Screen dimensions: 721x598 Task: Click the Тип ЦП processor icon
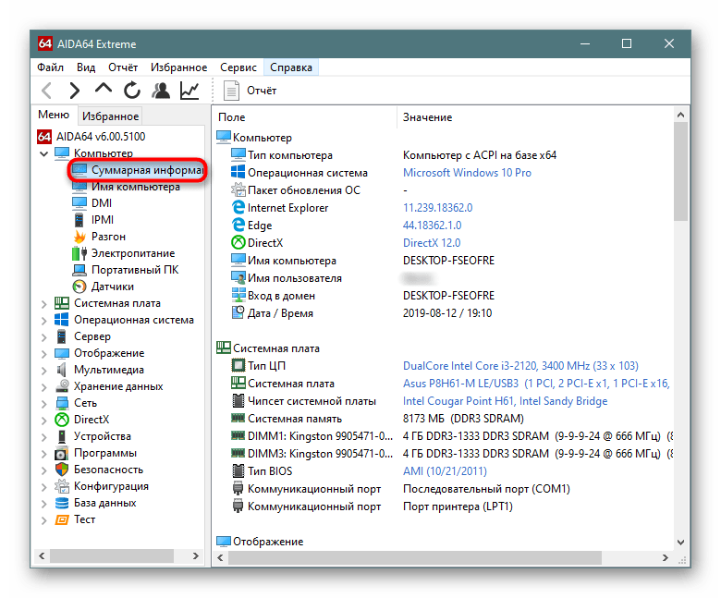238,365
